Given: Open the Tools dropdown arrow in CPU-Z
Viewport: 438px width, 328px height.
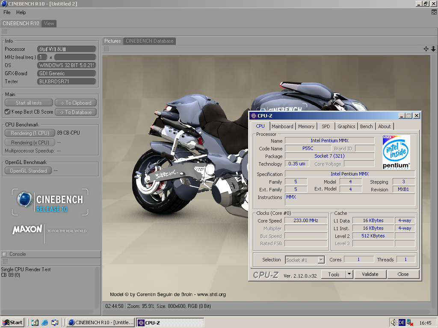Looking at the screenshot, I should (x=349, y=274).
